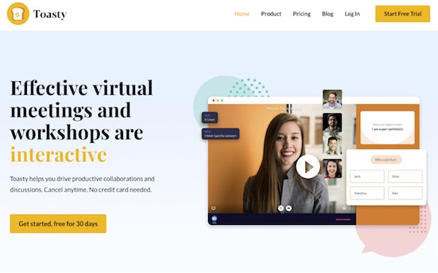
Task: Click the blue icon in dark bottom bar
Action: click(214, 219)
